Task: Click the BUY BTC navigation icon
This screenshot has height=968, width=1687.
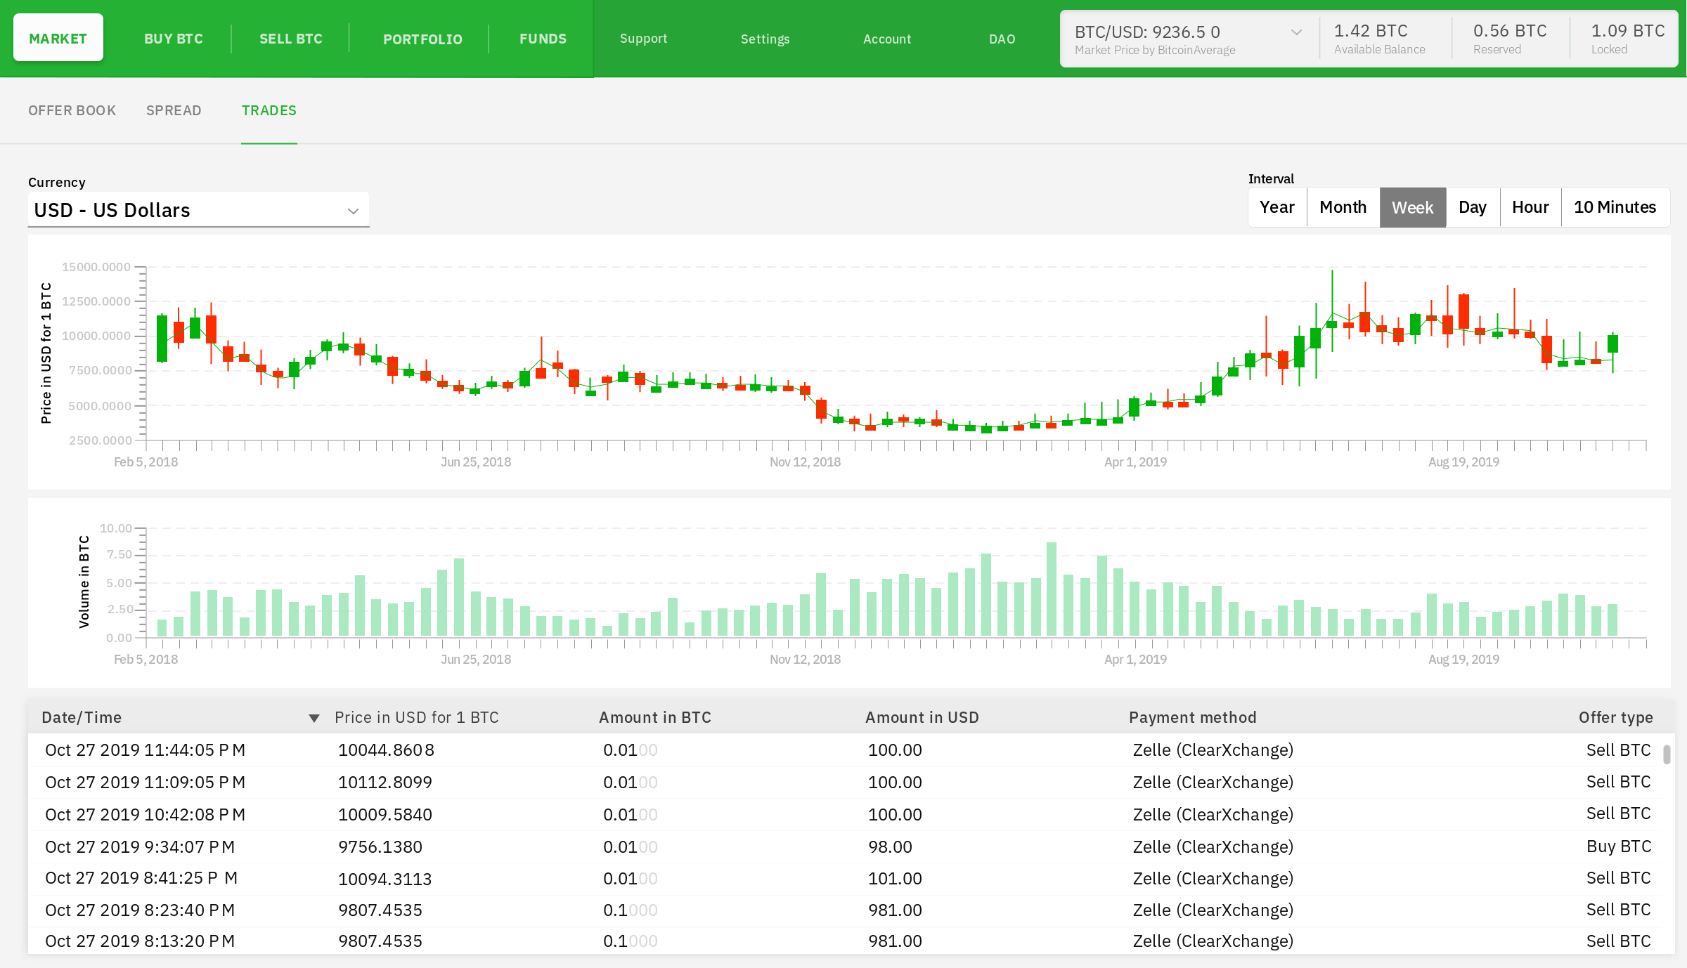Action: 173,38
